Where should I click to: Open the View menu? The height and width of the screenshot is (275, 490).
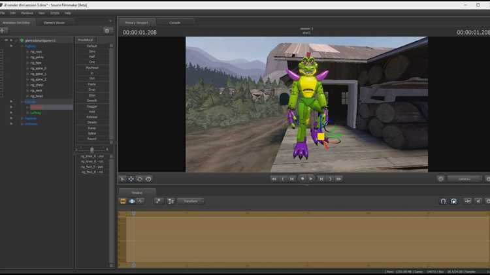pyautogui.click(x=42, y=13)
